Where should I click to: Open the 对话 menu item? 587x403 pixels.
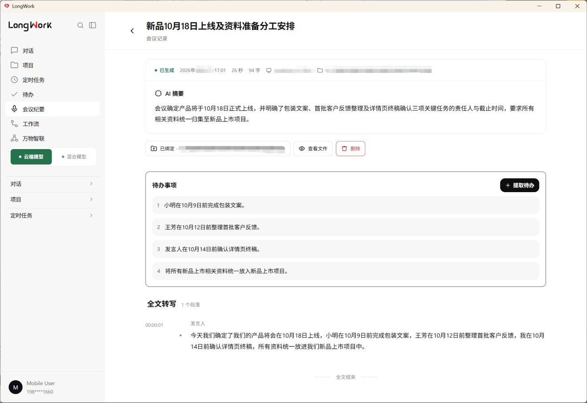pyautogui.click(x=53, y=50)
